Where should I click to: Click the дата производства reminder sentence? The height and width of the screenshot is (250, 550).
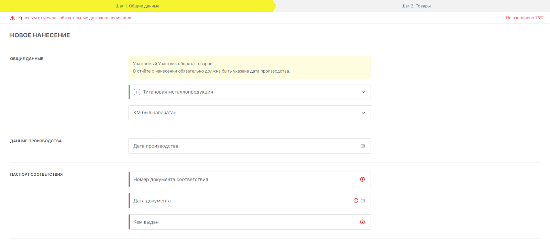(211, 71)
